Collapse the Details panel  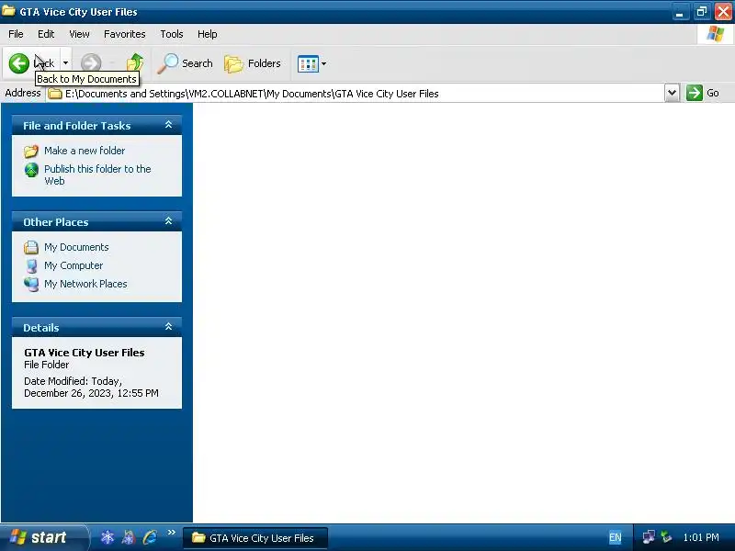coord(169,327)
